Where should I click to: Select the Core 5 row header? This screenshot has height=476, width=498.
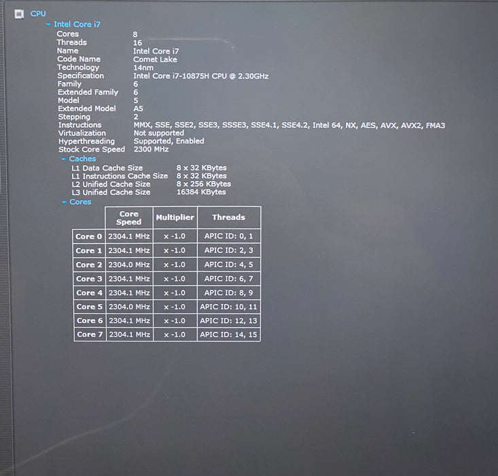tap(90, 307)
